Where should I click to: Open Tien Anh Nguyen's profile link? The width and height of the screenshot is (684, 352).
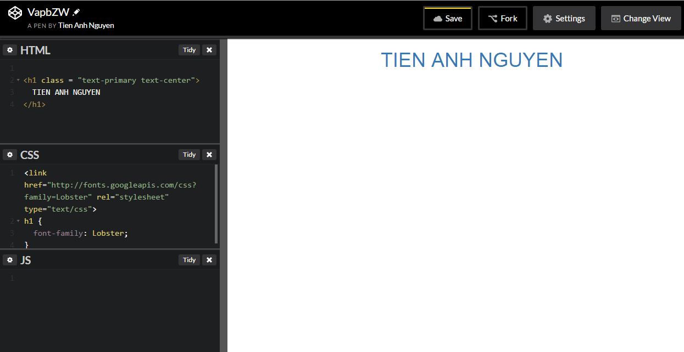pos(86,25)
